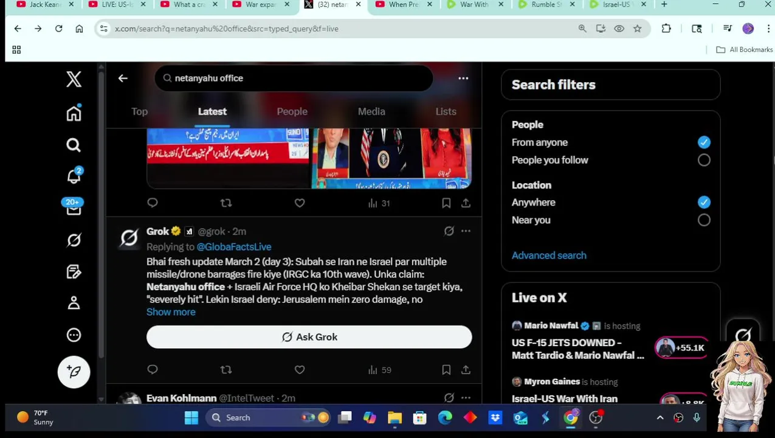Reply to the post with 31 views
Viewport: 775px width, 438px height.
click(153, 203)
